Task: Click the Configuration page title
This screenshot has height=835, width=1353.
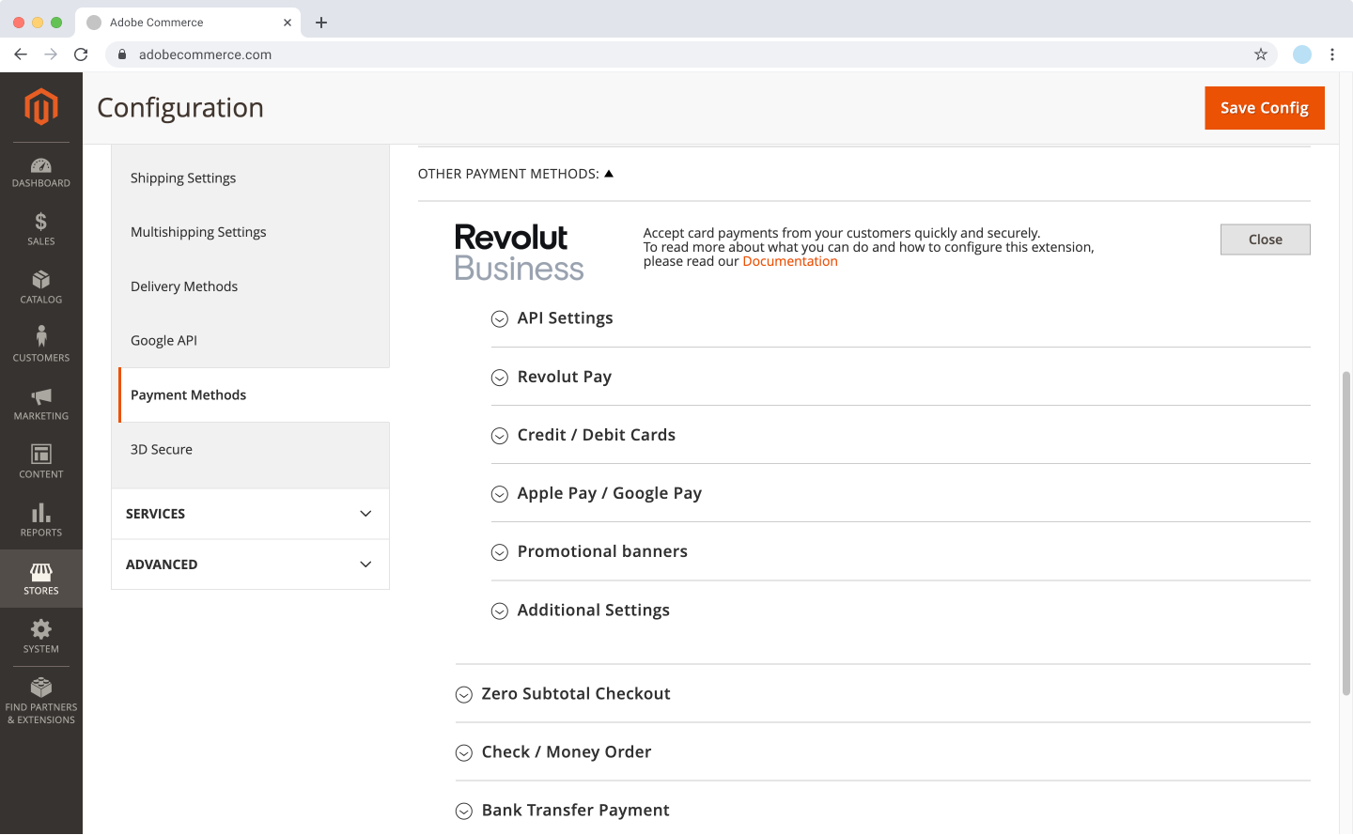Action: point(180,108)
